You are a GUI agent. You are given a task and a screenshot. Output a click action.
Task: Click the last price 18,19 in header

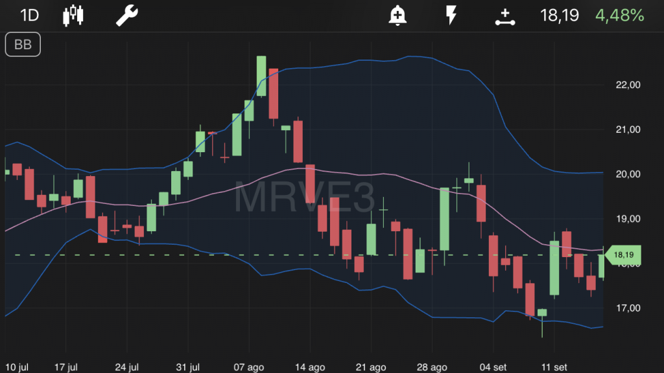pyautogui.click(x=560, y=16)
